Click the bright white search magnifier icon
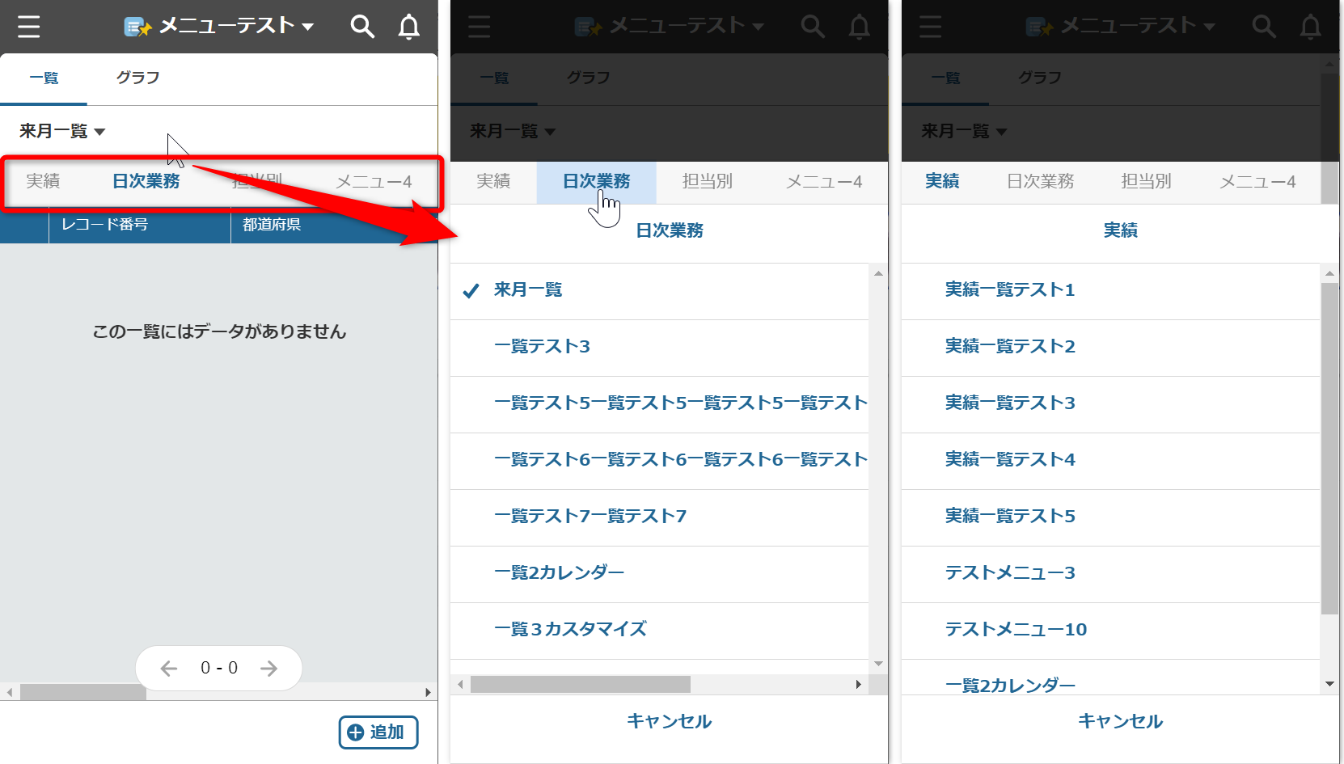Image resolution: width=1344 pixels, height=764 pixels. [x=361, y=27]
